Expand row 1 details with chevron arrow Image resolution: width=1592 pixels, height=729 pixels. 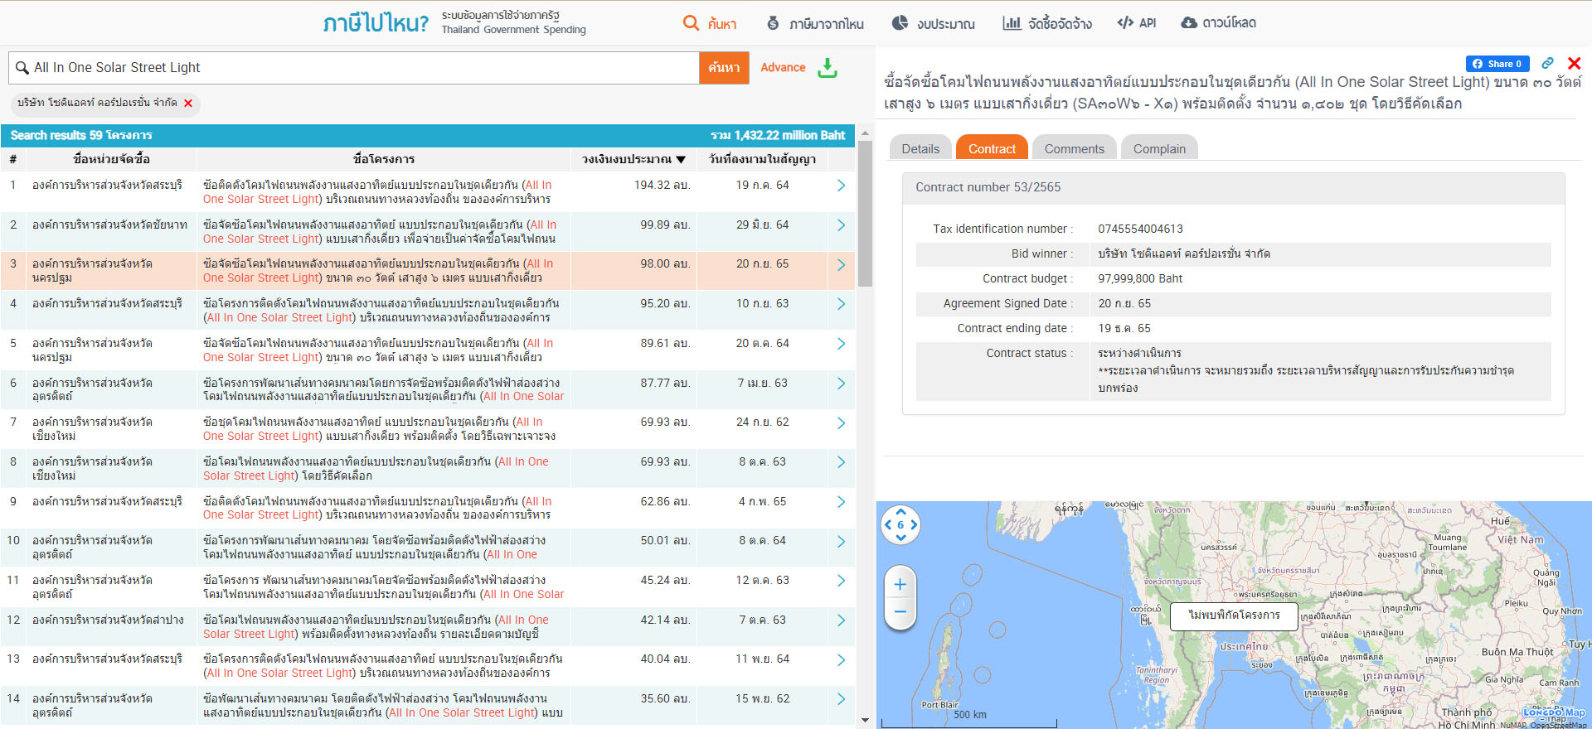pyautogui.click(x=841, y=186)
